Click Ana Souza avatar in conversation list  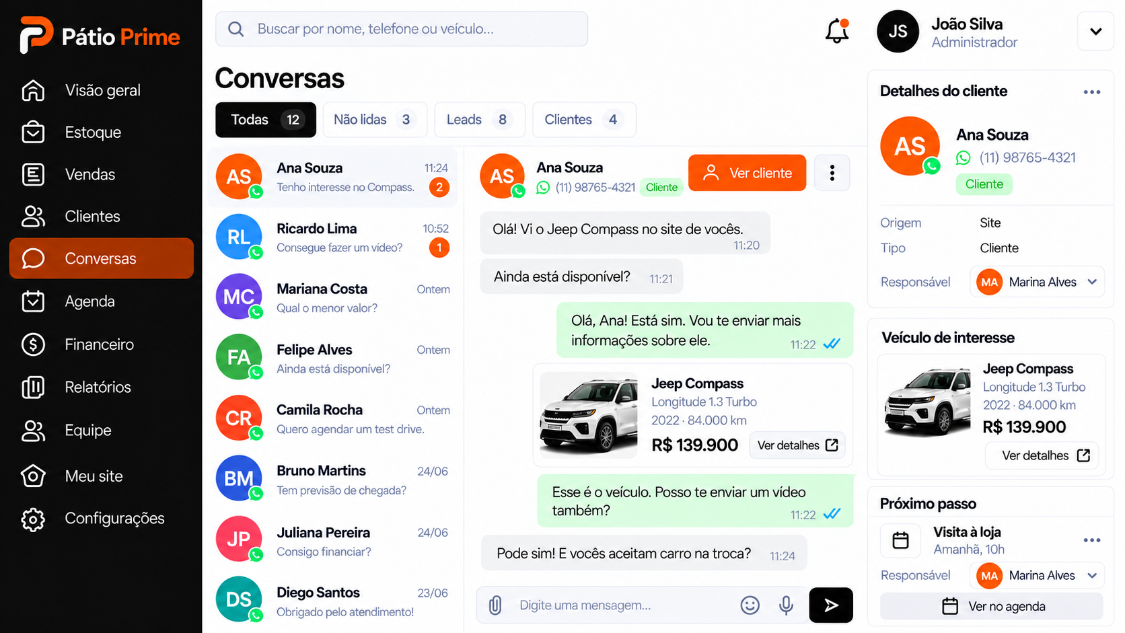pos(239,176)
